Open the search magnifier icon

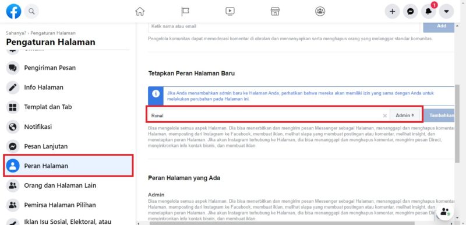click(x=31, y=12)
